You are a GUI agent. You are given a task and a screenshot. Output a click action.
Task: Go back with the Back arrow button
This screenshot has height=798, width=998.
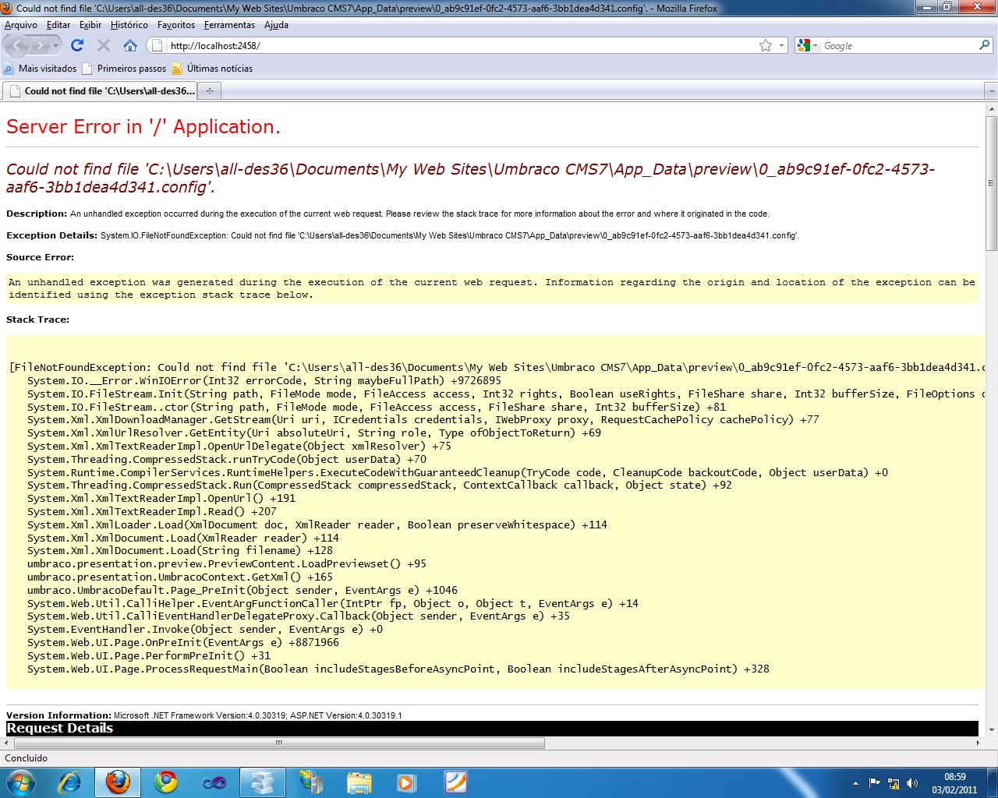pyautogui.click(x=18, y=45)
